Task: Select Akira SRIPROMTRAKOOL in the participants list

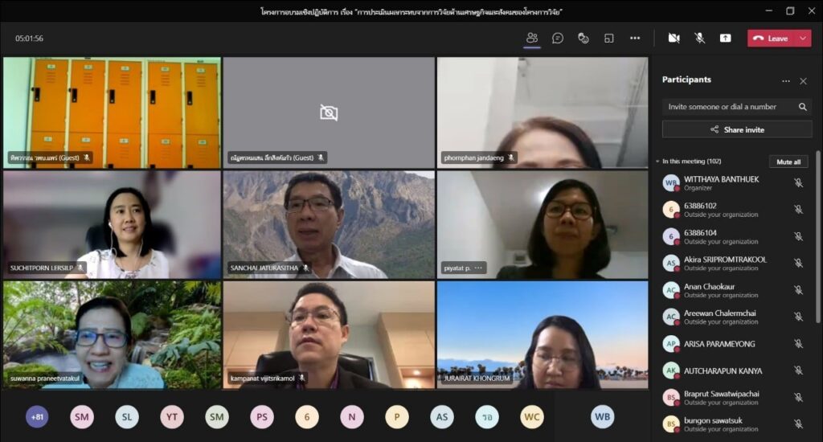Action: tap(725, 263)
